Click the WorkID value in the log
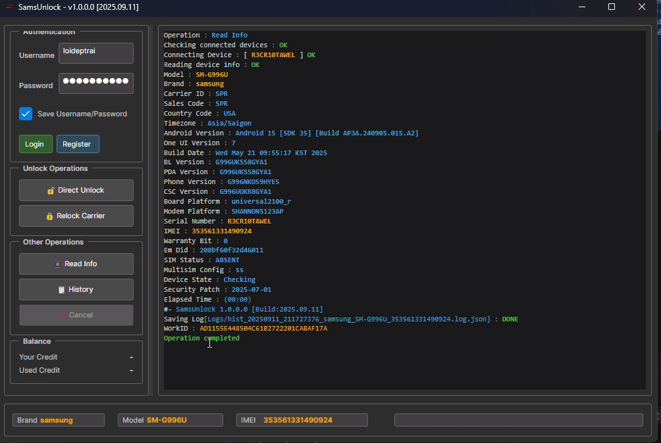The image size is (661, 443). 263,329
